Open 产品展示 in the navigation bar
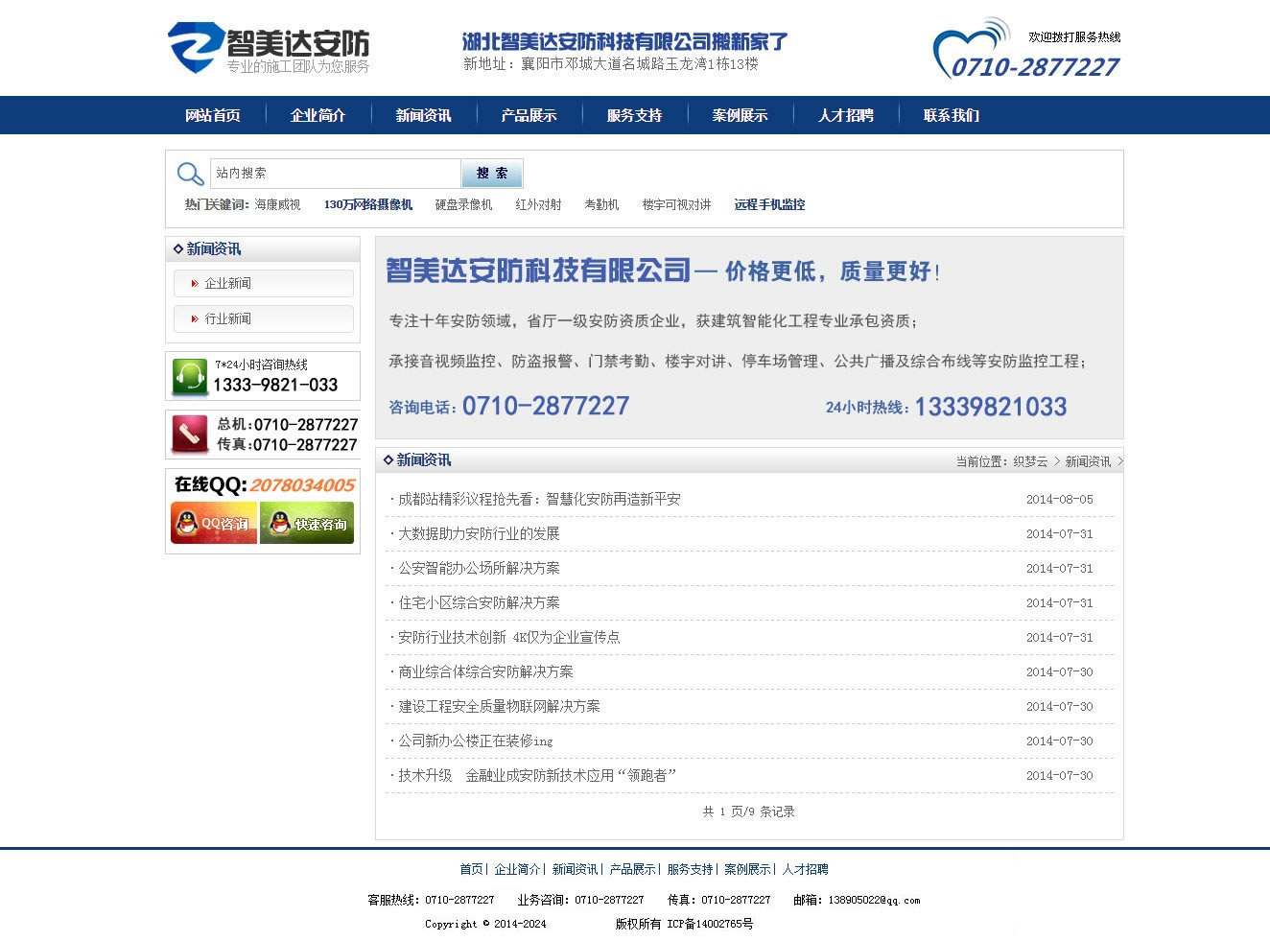 pos(529,115)
